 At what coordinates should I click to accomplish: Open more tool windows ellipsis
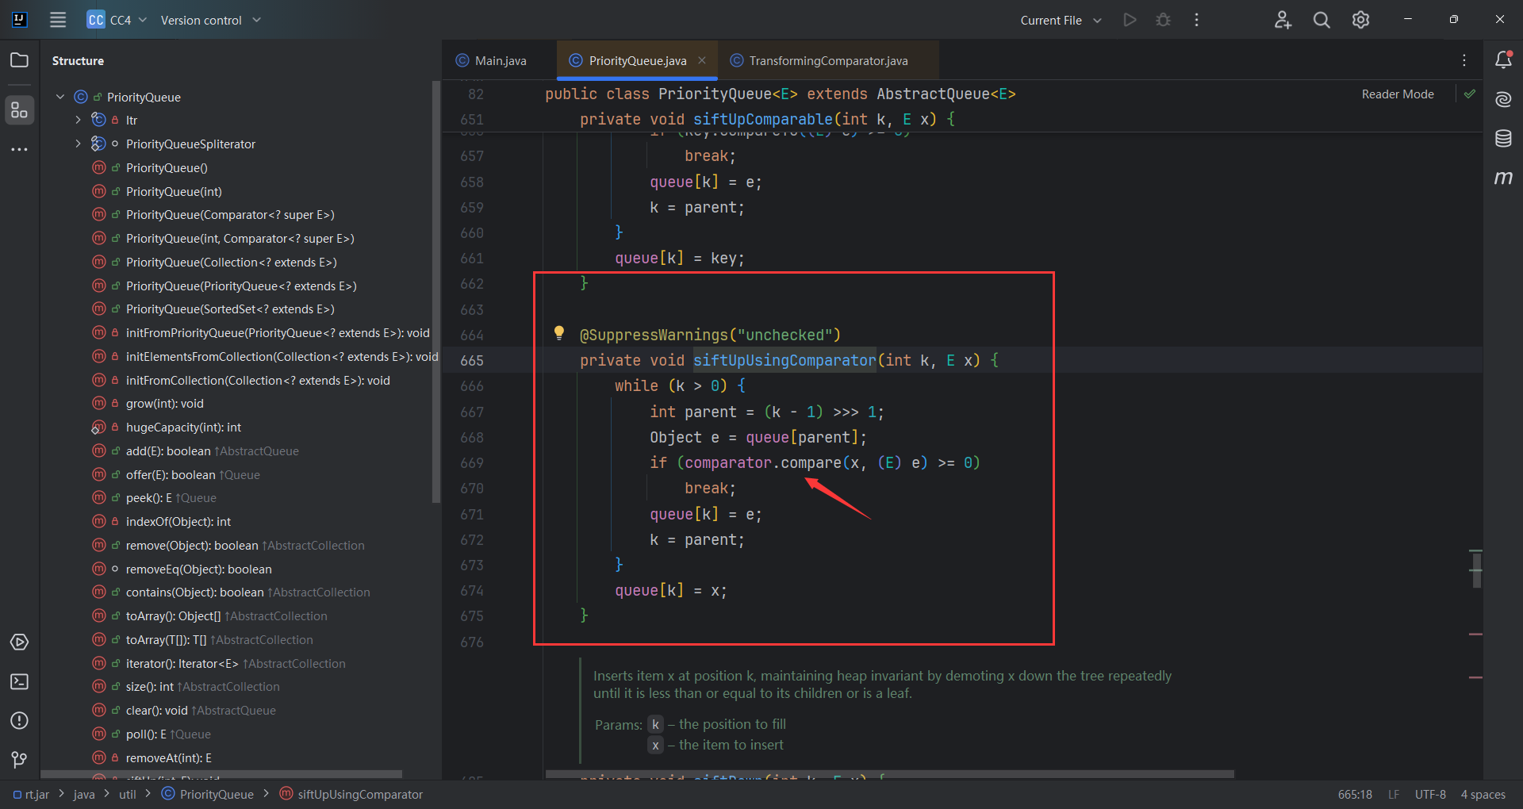point(20,149)
